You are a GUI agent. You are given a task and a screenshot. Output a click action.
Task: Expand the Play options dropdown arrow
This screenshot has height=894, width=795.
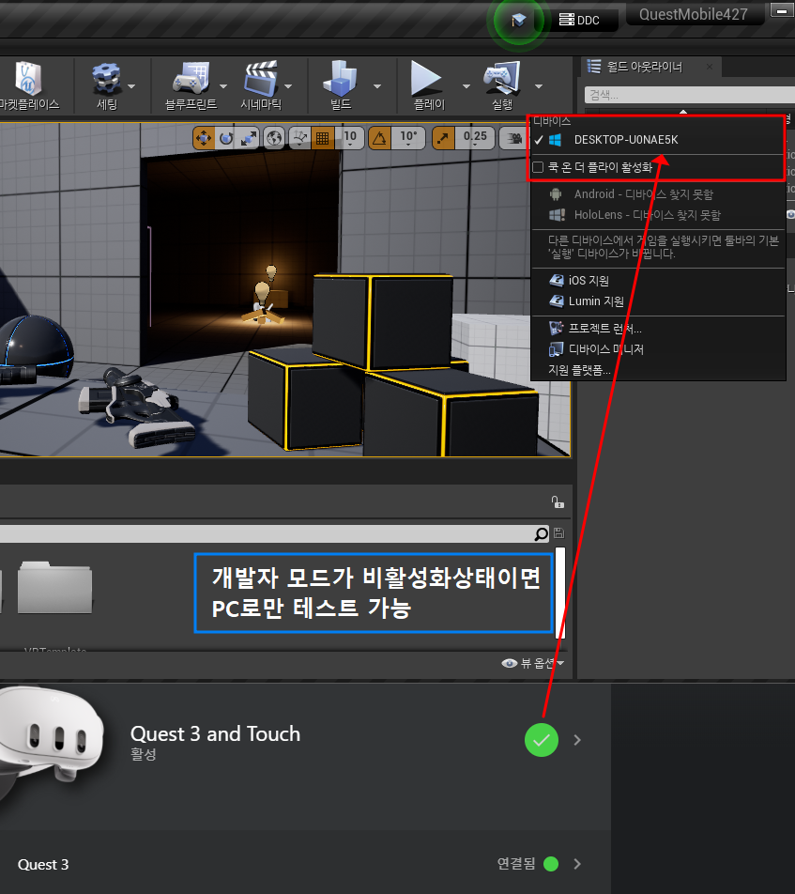pos(466,86)
